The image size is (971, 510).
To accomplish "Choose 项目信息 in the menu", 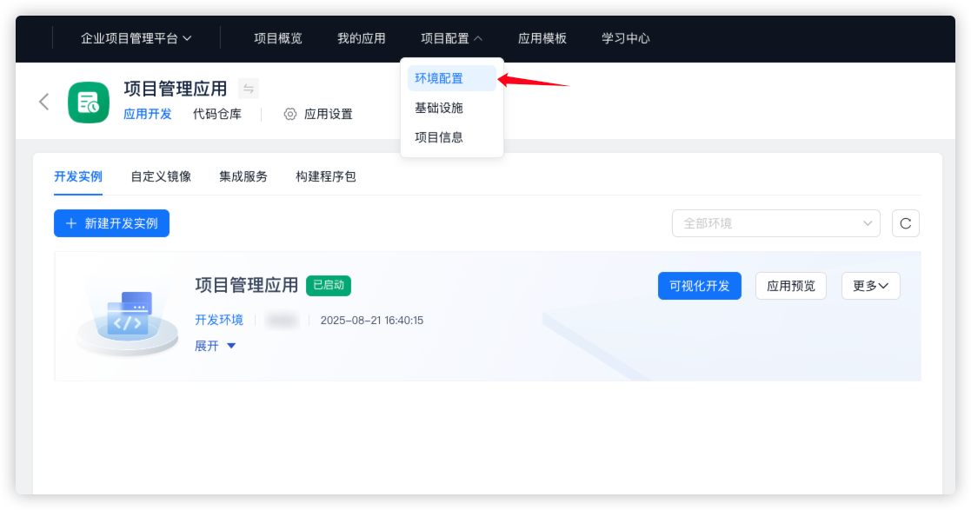I will 439,137.
